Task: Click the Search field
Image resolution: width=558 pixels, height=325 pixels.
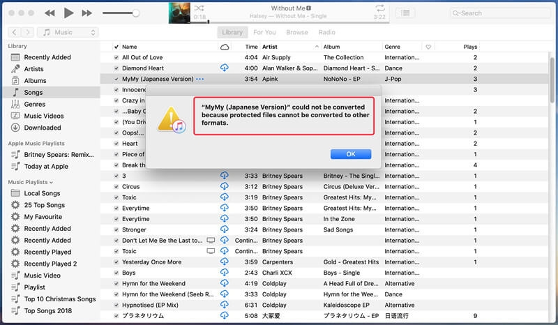Action: pos(502,13)
